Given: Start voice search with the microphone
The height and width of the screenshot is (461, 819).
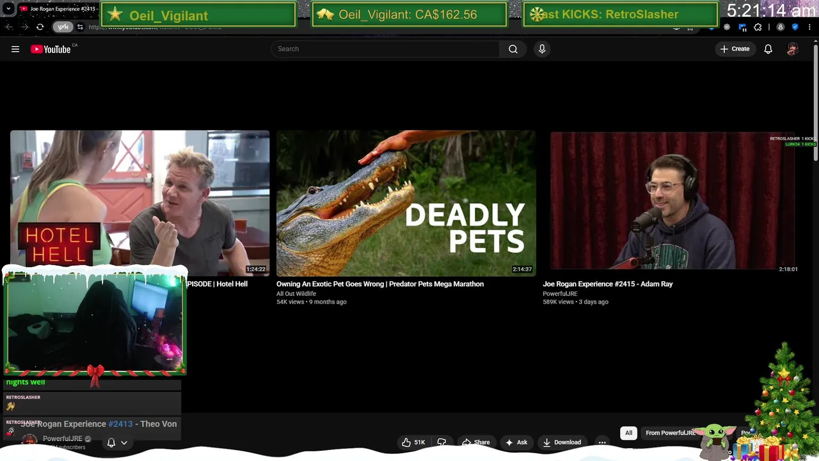Looking at the screenshot, I should [542, 49].
